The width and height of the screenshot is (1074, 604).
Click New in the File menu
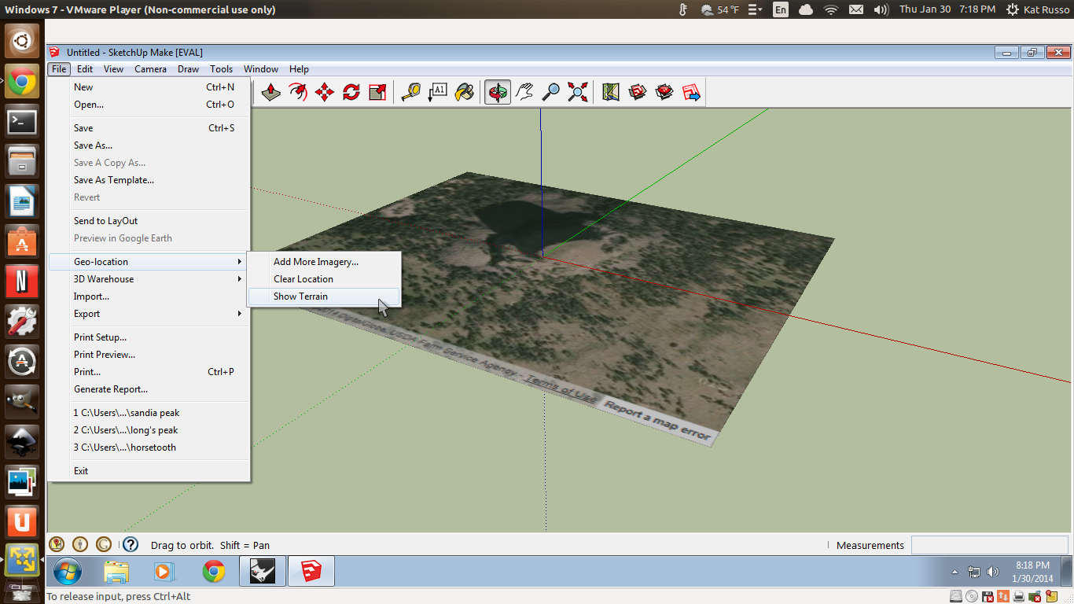pos(148,87)
